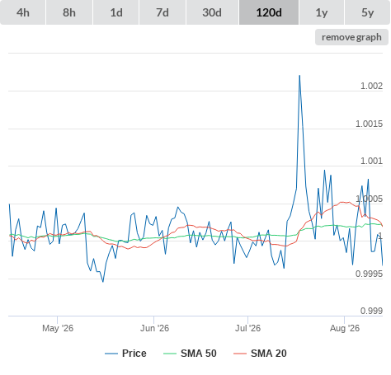Click the Aug '26 axis label
The height and width of the screenshot is (375, 391).
click(x=345, y=328)
